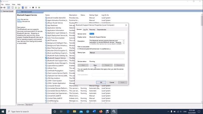Image resolution: width=203 pixels, height=114 pixels.
Task: Click the Export List toolbar icon
Action: point(19,8)
